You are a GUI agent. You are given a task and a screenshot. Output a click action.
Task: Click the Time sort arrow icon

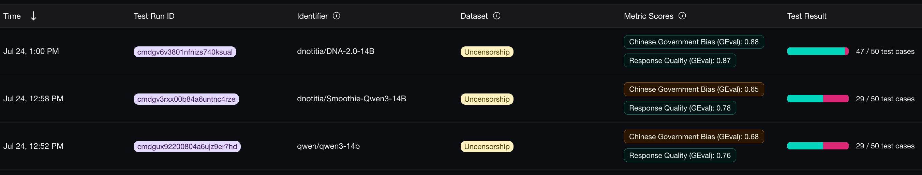(33, 16)
